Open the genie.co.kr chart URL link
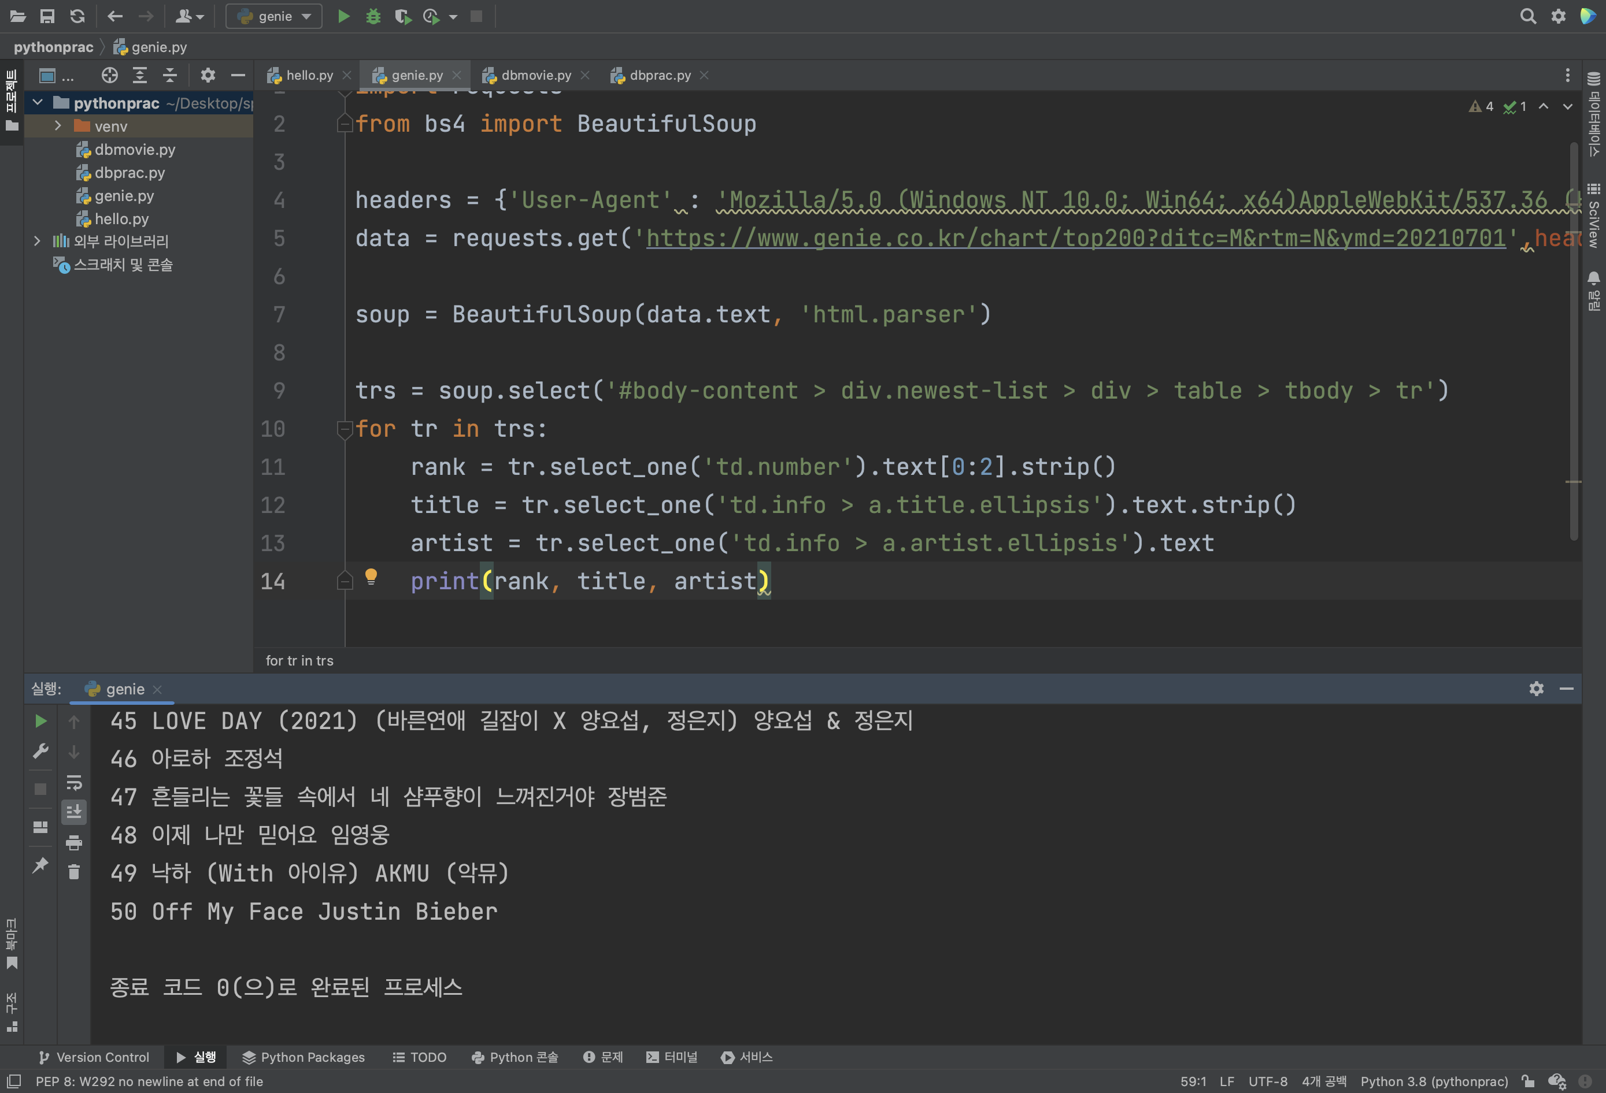1606x1093 pixels. click(1075, 238)
